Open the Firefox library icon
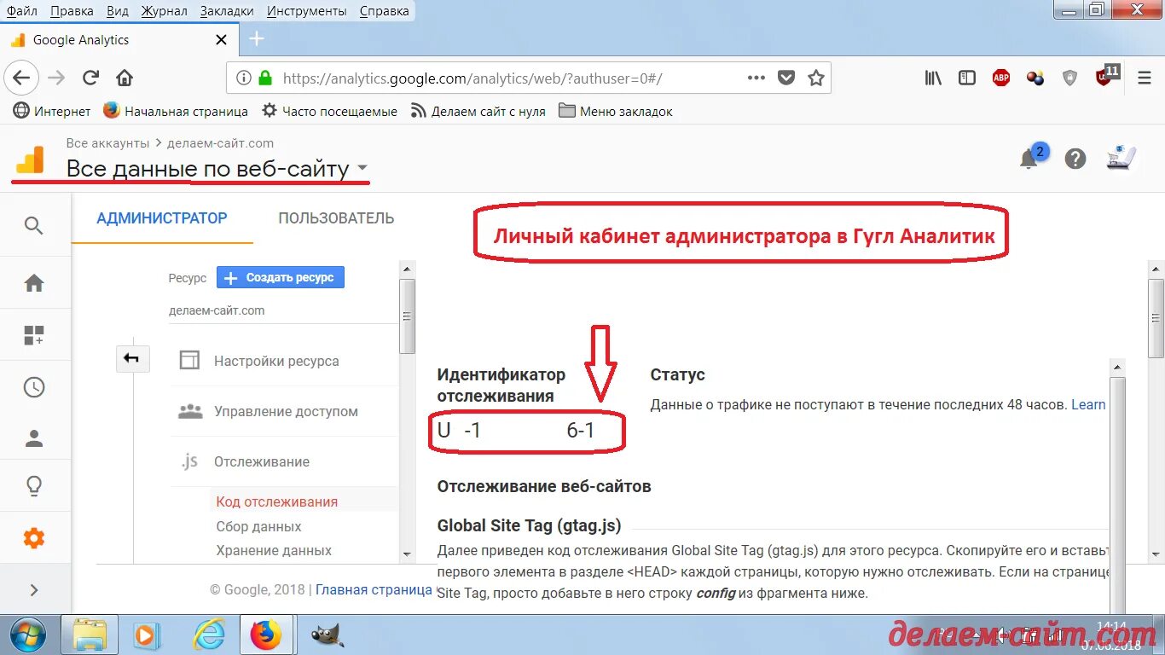 (933, 78)
